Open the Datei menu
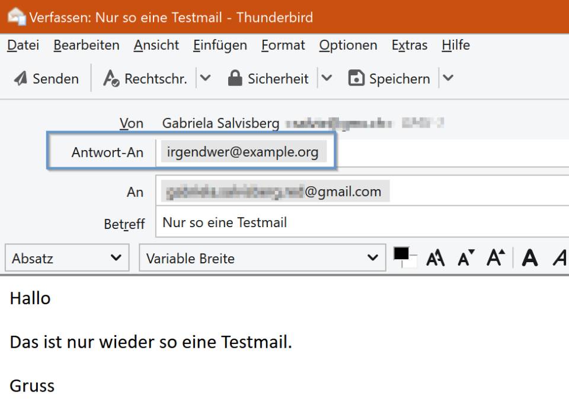Image resolution: width=569 pixels, height=414 pixels. point(23,45)
